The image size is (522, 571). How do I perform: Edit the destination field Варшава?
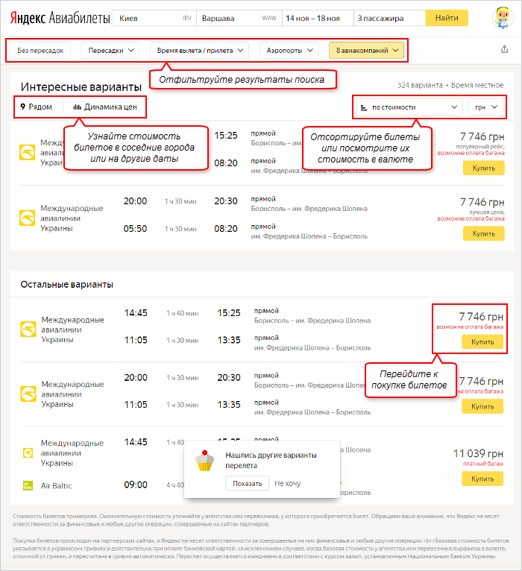click(x=239, y=18)
